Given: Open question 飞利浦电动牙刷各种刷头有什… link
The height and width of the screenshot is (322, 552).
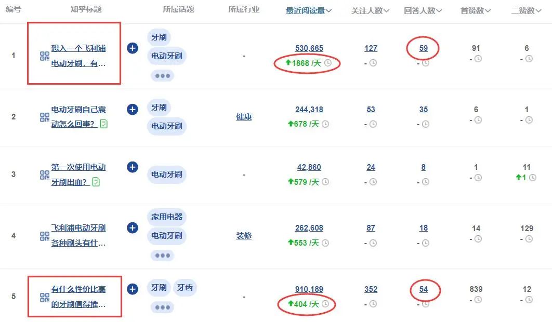Looking at the screenshot, I should pos(78,235).
